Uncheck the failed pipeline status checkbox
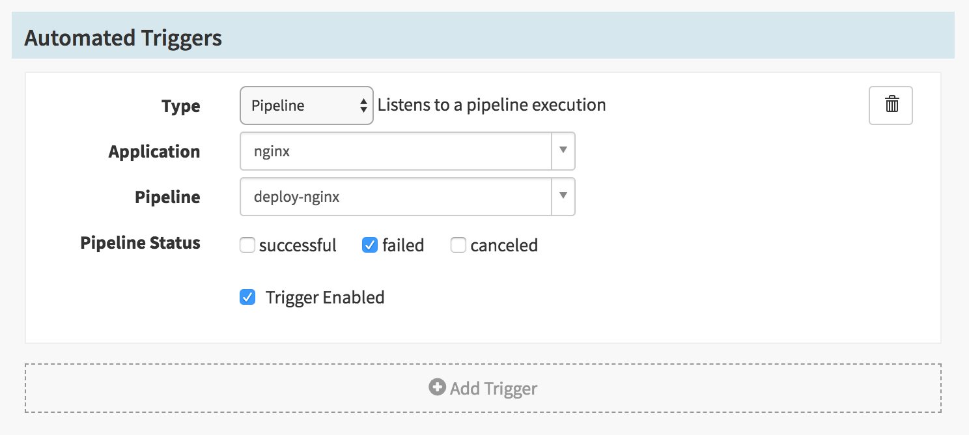Screen dimensions: 969x435 [370, 246]
